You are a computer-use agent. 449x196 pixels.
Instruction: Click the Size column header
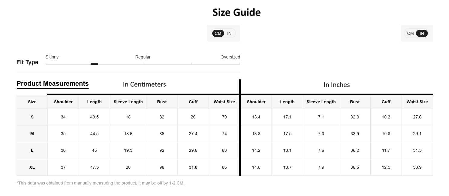pos(32,102)
